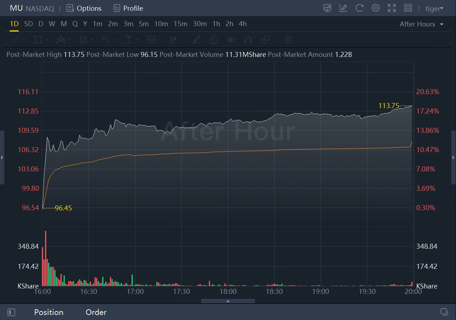Toggle drawings visibility eye icon
The image size is (456, 320).
pos(231,39)
